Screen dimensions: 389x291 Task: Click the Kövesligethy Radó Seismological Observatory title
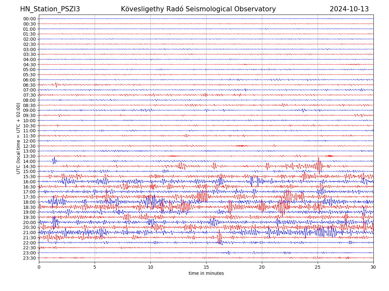(198, 9)
